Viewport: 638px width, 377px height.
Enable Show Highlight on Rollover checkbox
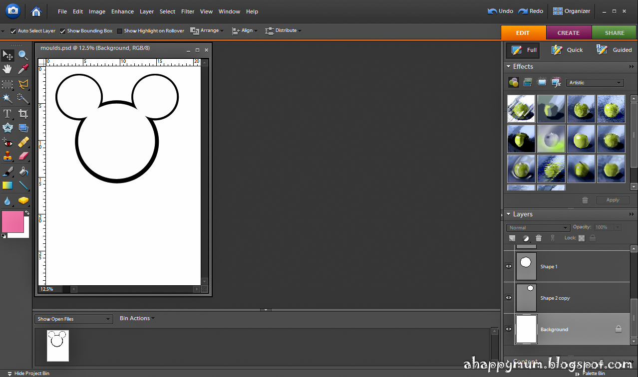tap(120, 31)
